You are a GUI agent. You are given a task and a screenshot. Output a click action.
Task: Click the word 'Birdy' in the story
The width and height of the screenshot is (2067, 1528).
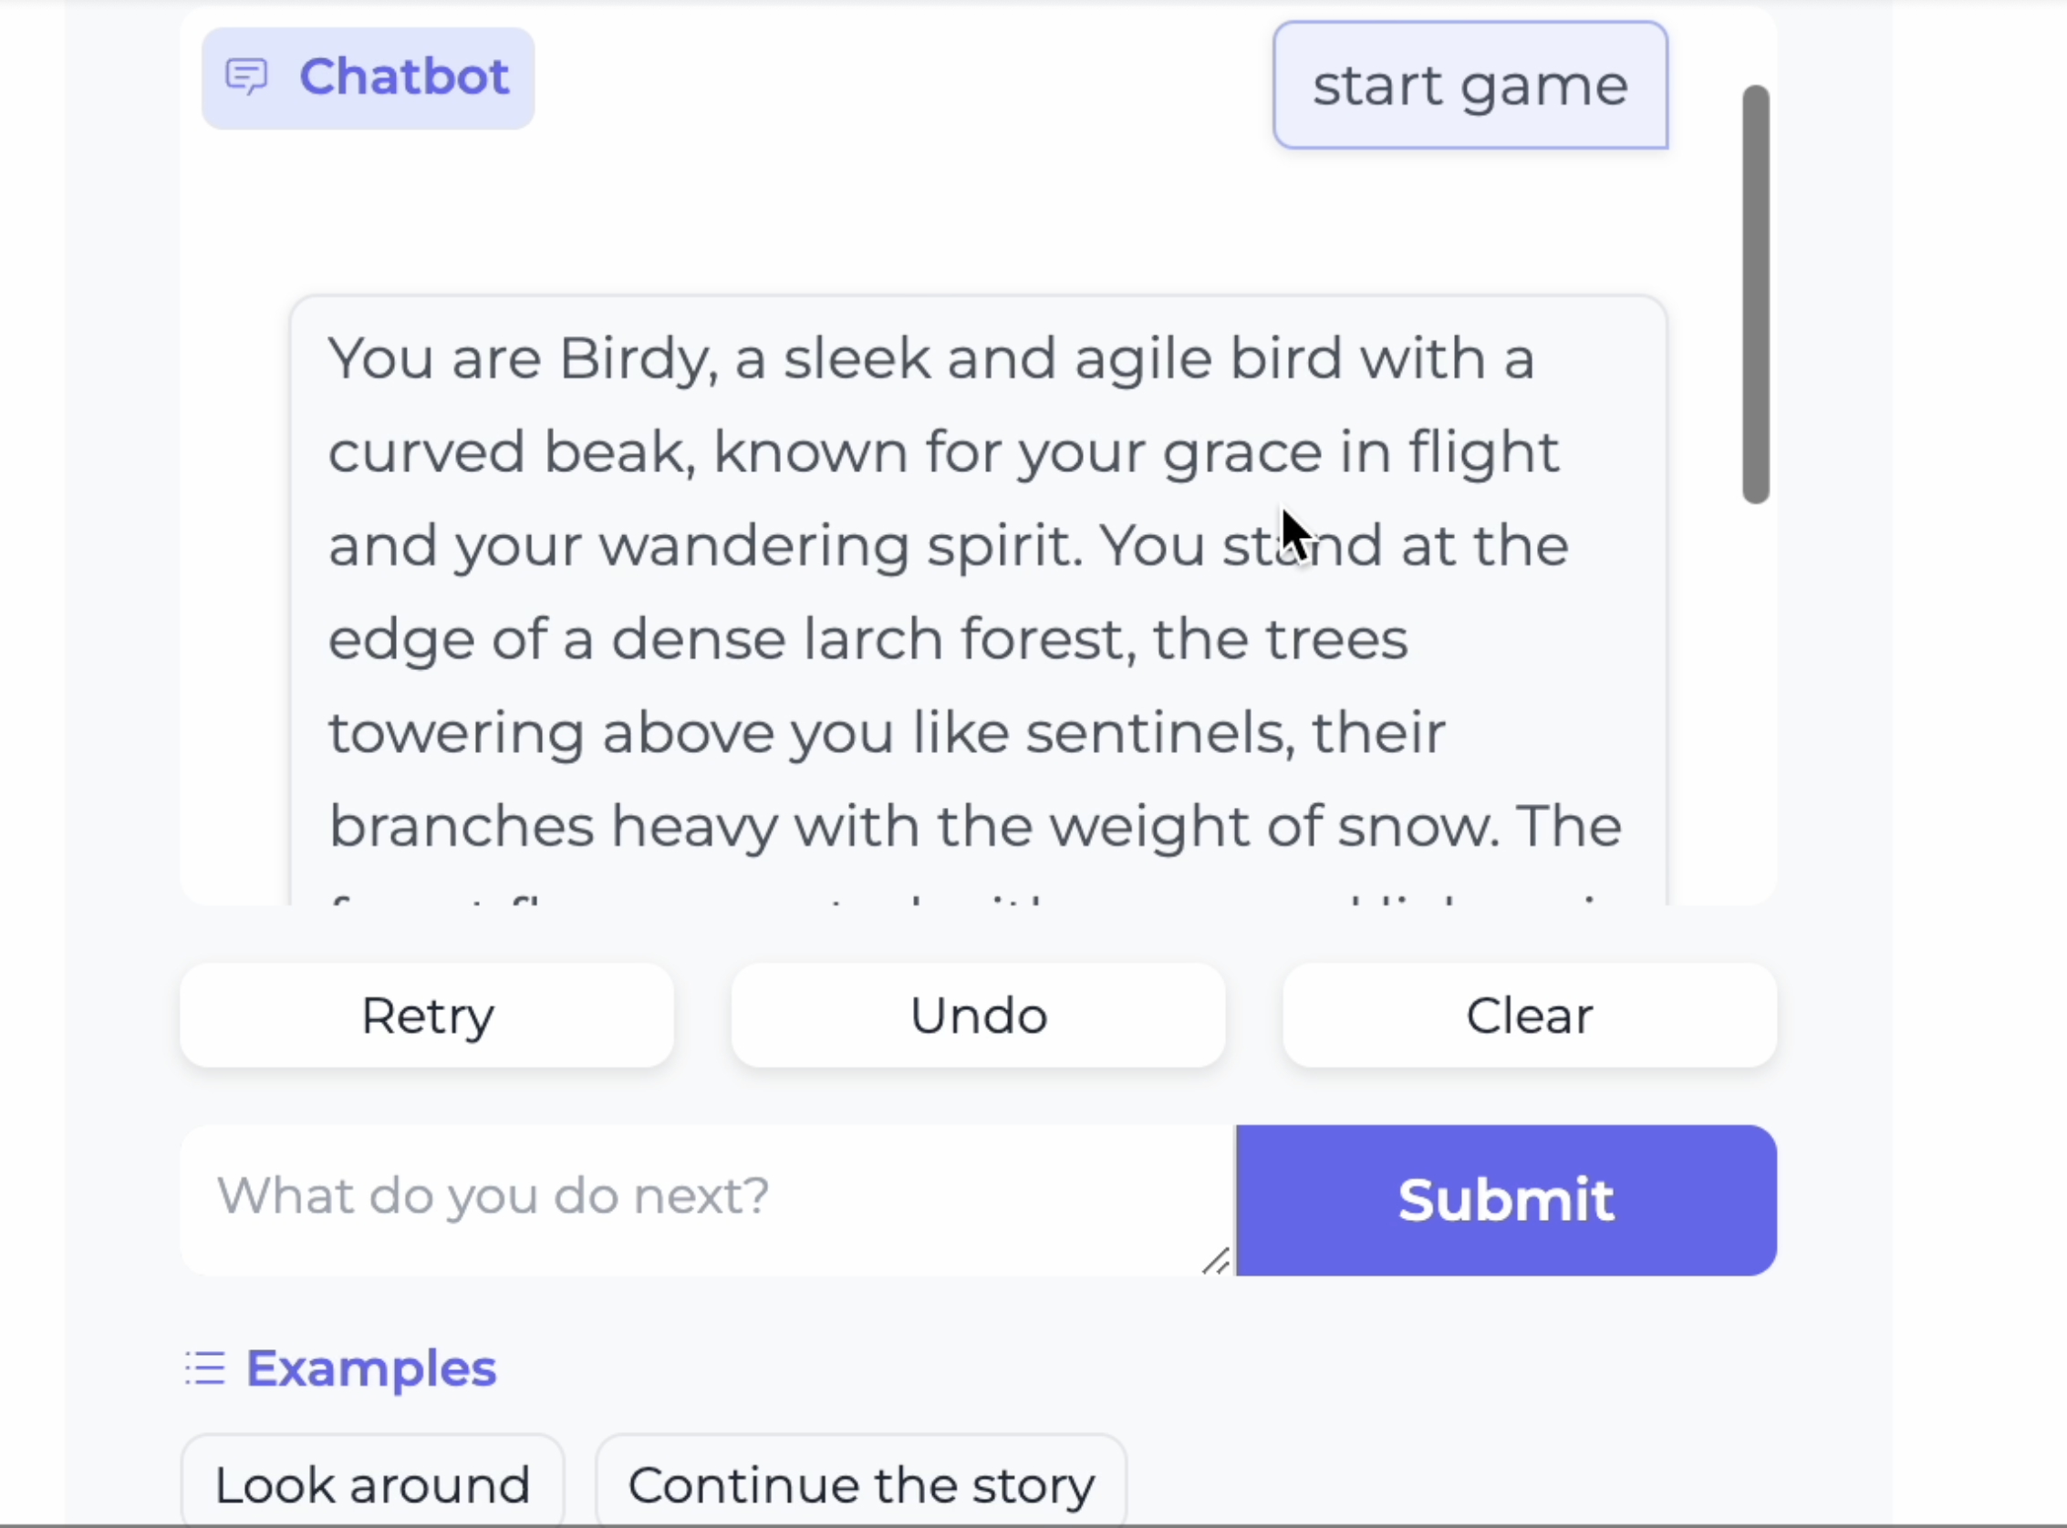639,359
